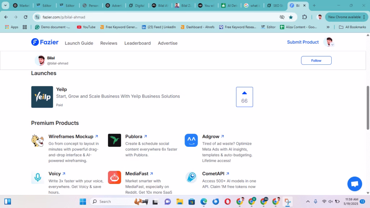View site information icon in address bar
This screenshot has height=208, width=370.
[x=37, y=17]
